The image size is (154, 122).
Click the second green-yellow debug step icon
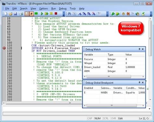tap(118, 14)
